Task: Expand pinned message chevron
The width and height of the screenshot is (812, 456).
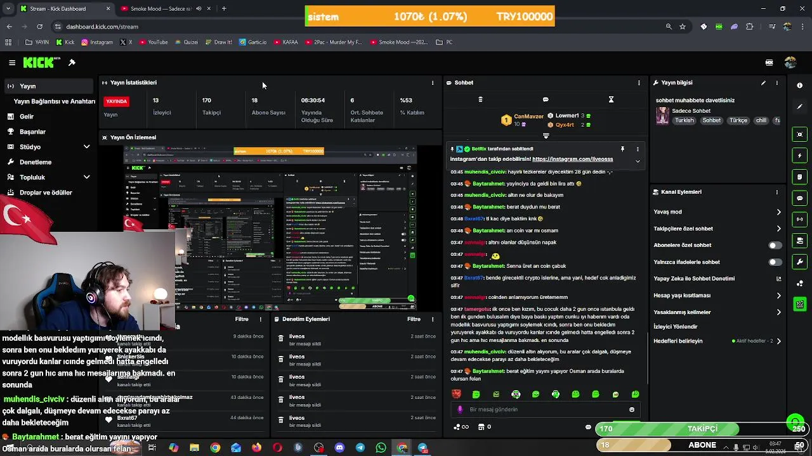Action: [x=638, y=161]
